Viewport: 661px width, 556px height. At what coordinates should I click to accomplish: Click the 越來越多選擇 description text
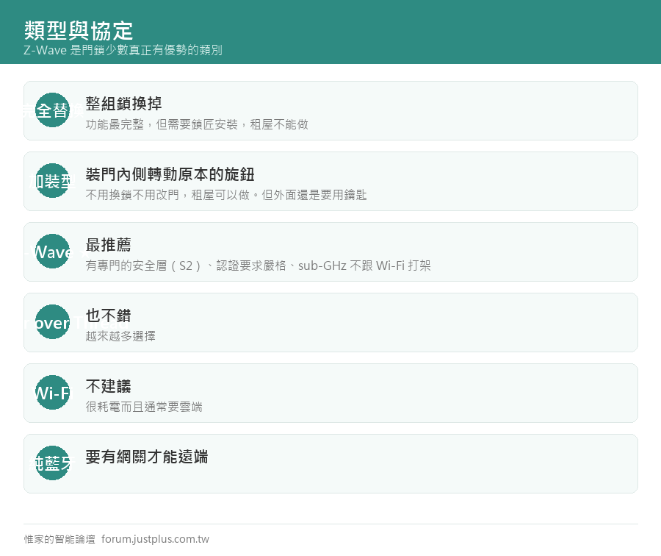tap(120, 336)
